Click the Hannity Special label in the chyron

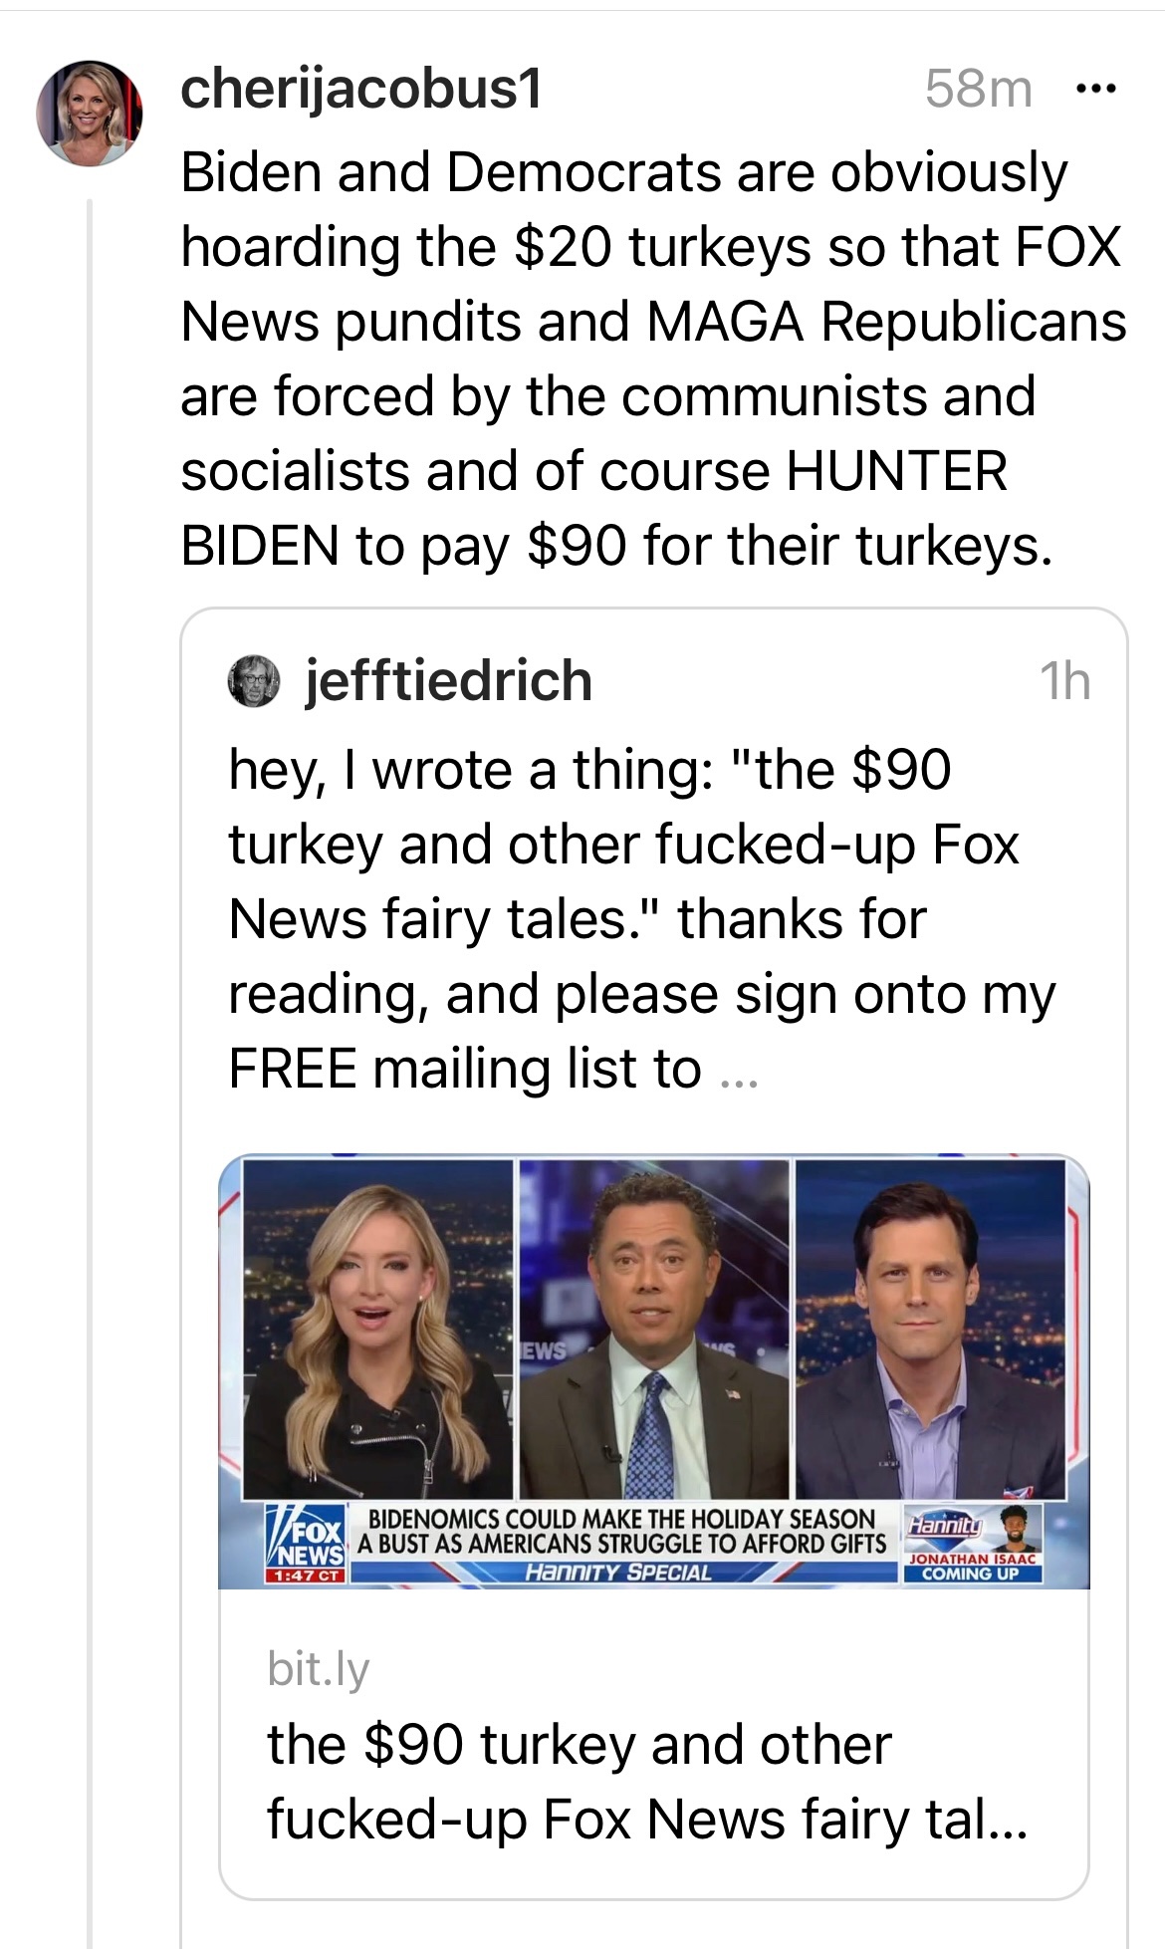tap(618, 1574)
